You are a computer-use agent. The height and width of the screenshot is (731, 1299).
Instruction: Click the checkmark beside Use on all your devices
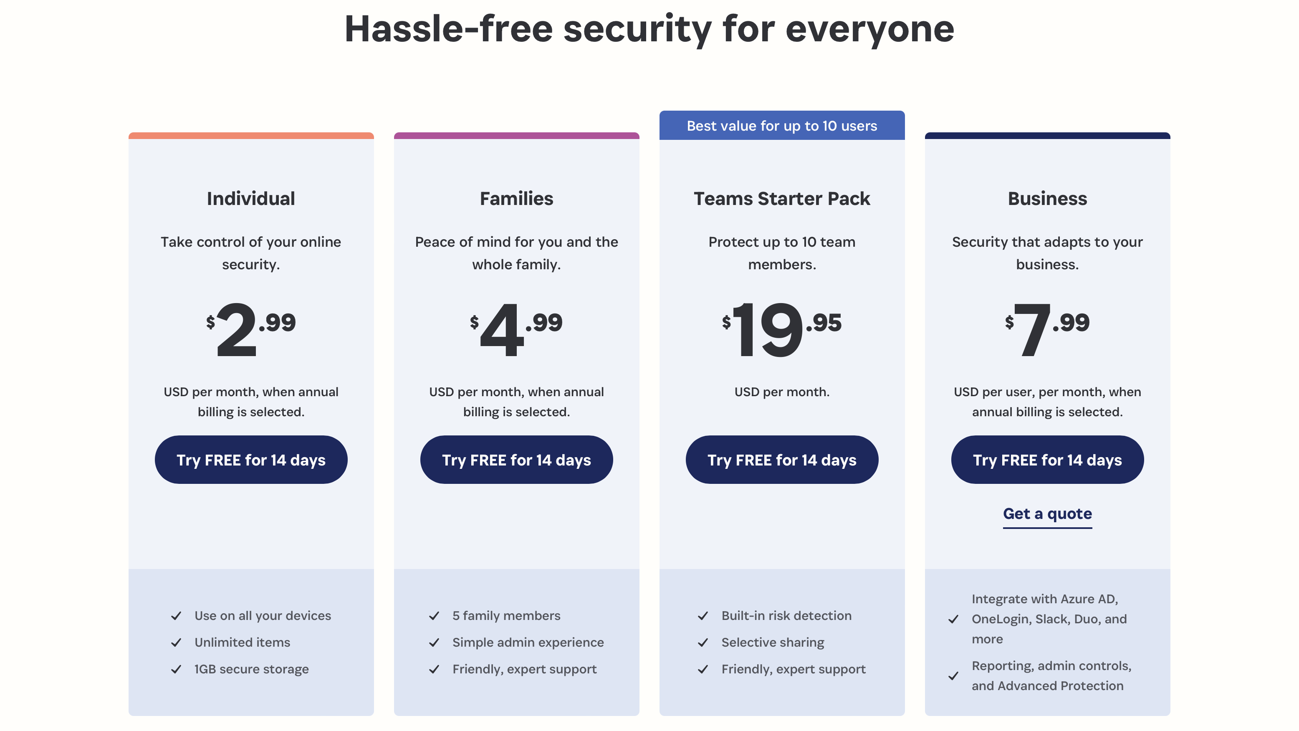pos(177,615)
